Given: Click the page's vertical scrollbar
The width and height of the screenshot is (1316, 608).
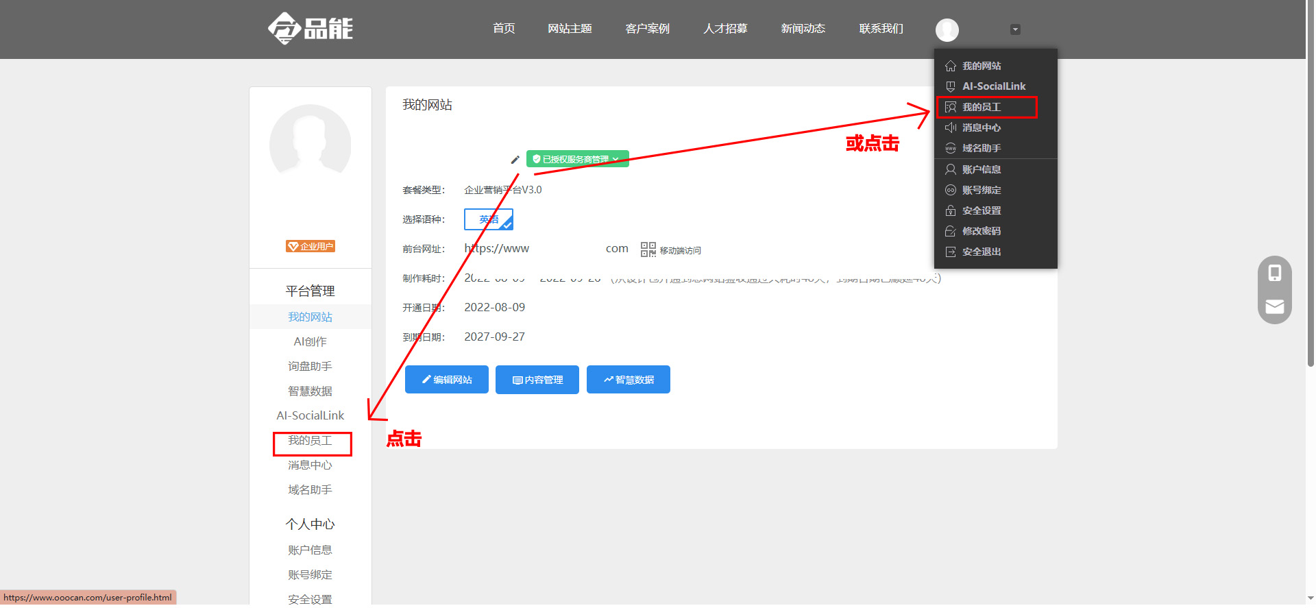Looking at the screenshot, I should point(1311,184).
